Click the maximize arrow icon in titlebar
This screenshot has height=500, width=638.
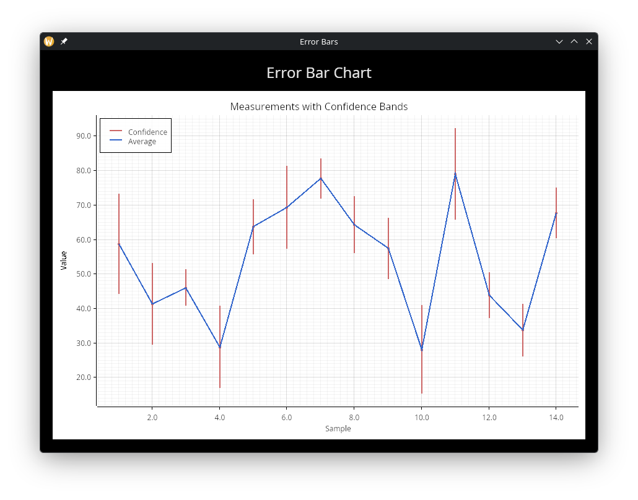point(574,41)
